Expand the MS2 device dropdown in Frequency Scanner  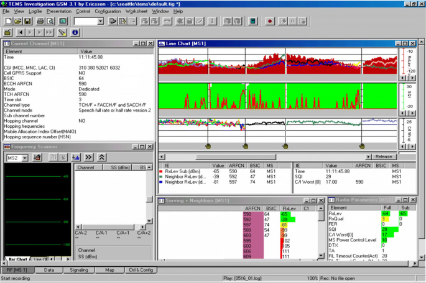25,158
